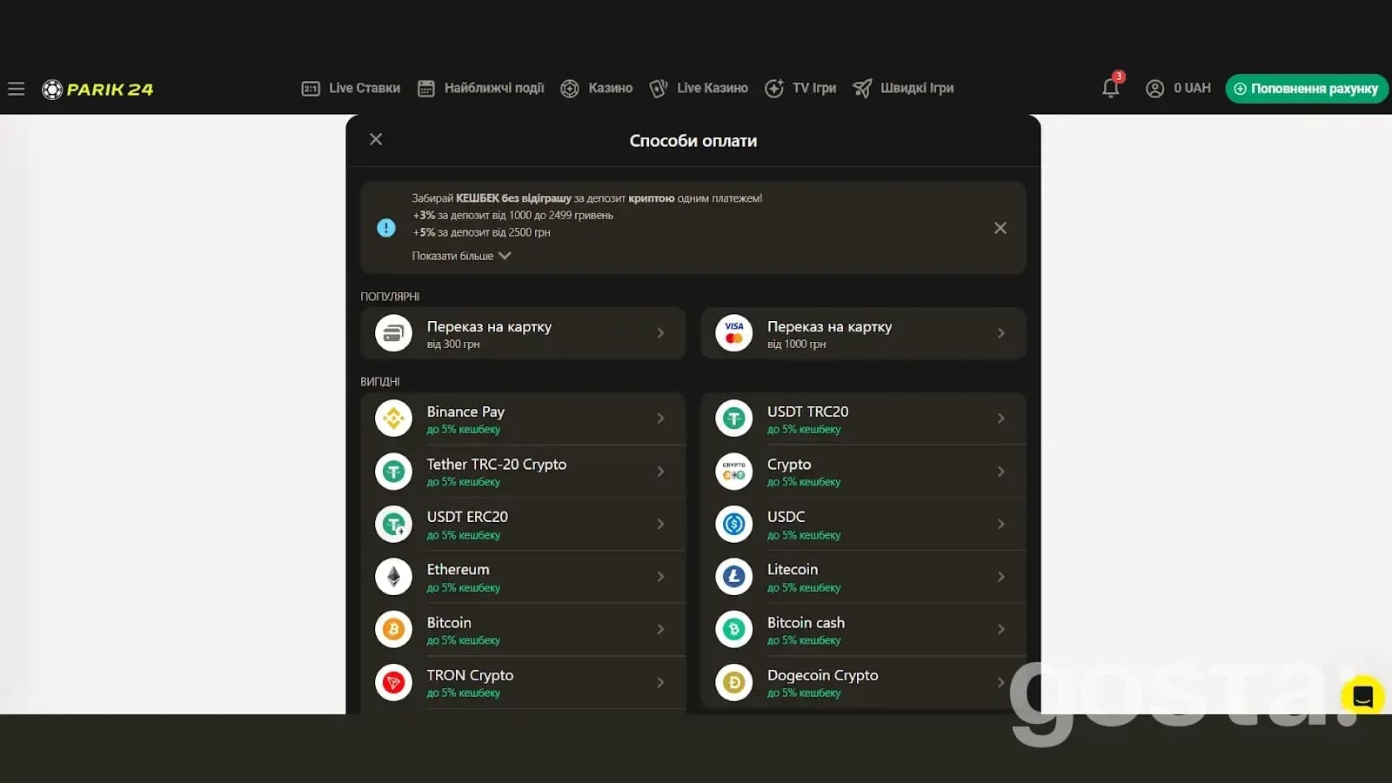Viewport: 1392px width, 783px height.
Task: Click the blue info icon in the banner
Action: click(x=386, y=228)
